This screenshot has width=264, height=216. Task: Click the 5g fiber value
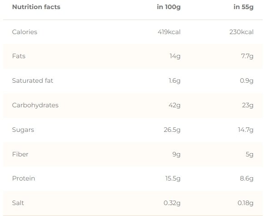[249, 155]
